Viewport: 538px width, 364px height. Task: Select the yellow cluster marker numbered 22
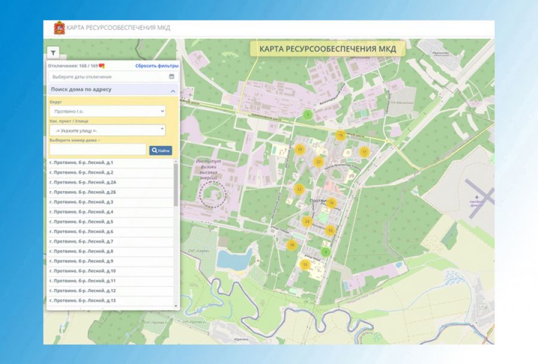click(x=318, y=162)
